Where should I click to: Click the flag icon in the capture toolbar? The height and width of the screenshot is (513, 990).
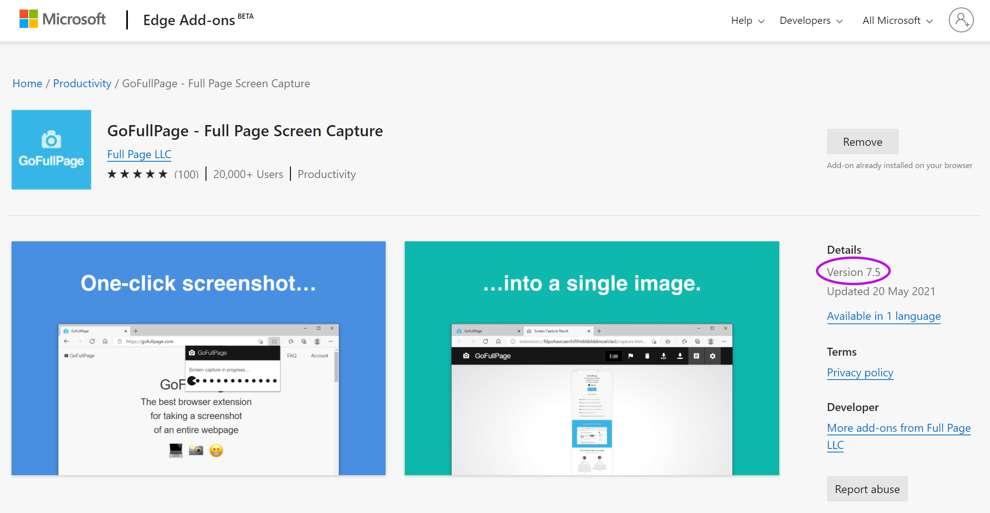coord(631,356)
